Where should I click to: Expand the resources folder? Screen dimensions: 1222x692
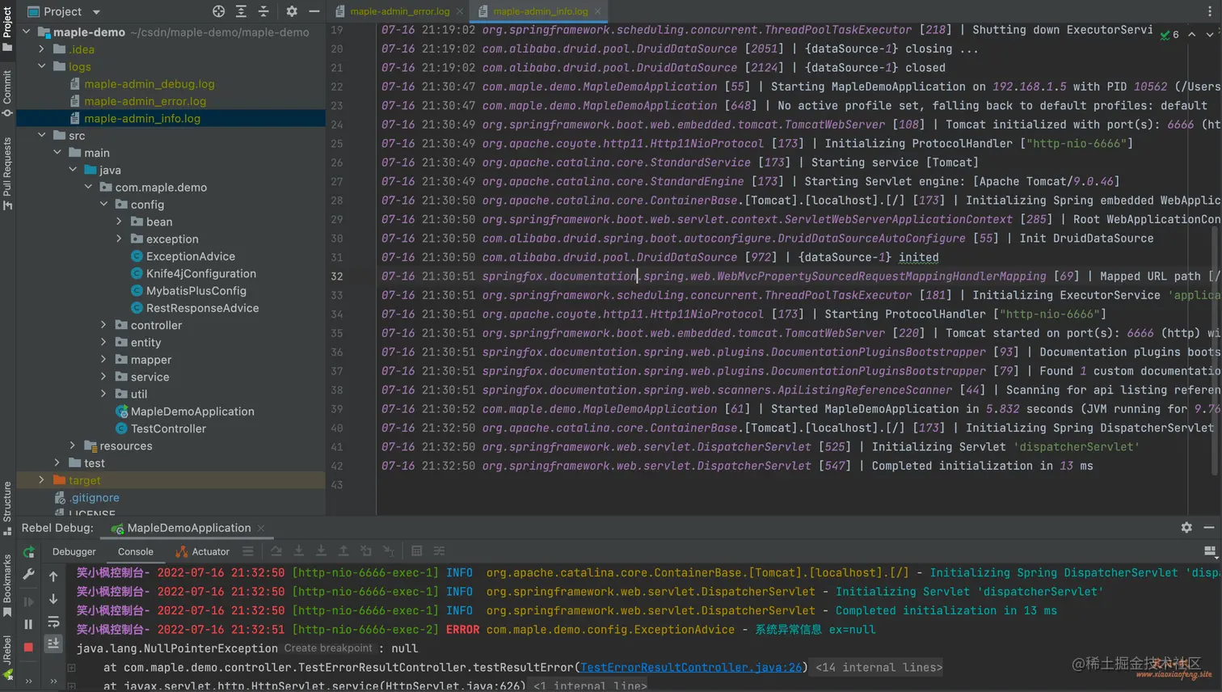click(x=73, y=445)
